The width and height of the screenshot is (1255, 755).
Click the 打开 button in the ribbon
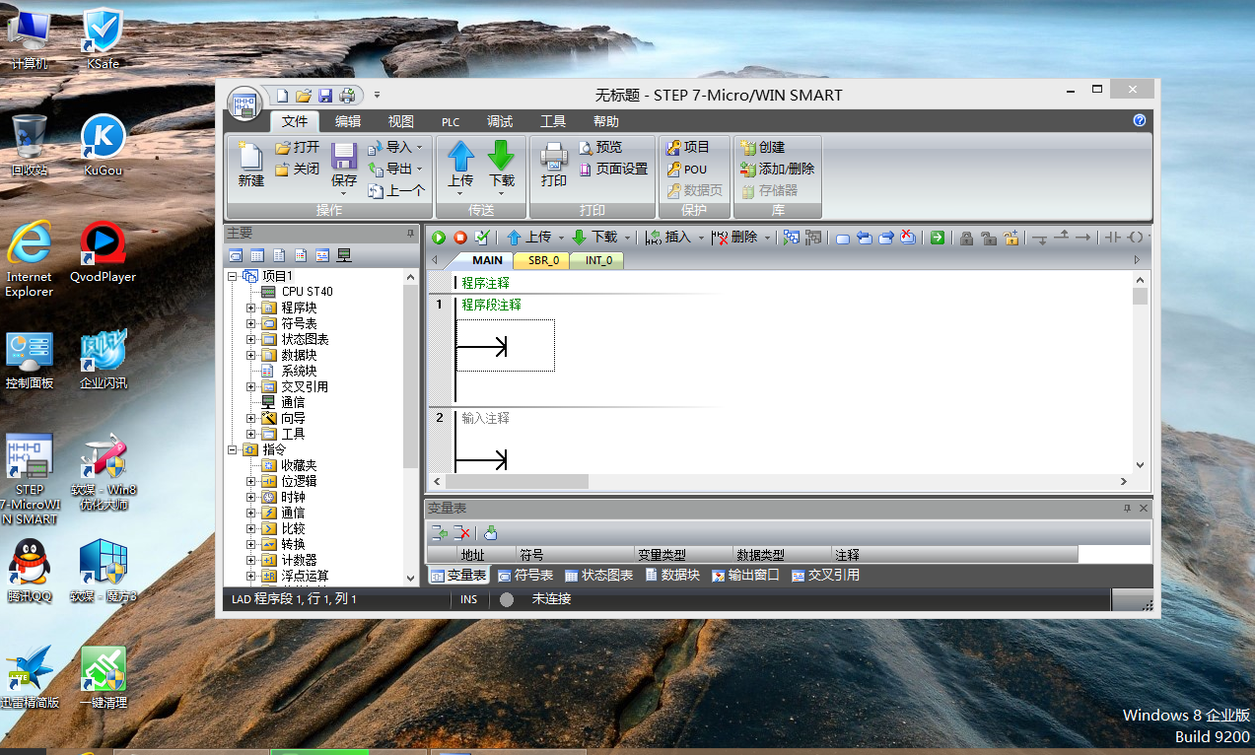(297, 147)
